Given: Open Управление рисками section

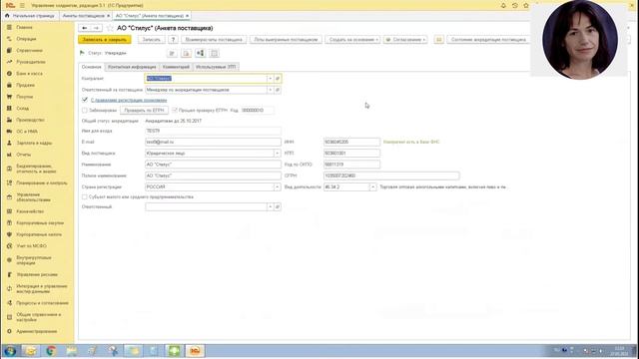Looking at the screenshot, I should [x=37, y=275].
